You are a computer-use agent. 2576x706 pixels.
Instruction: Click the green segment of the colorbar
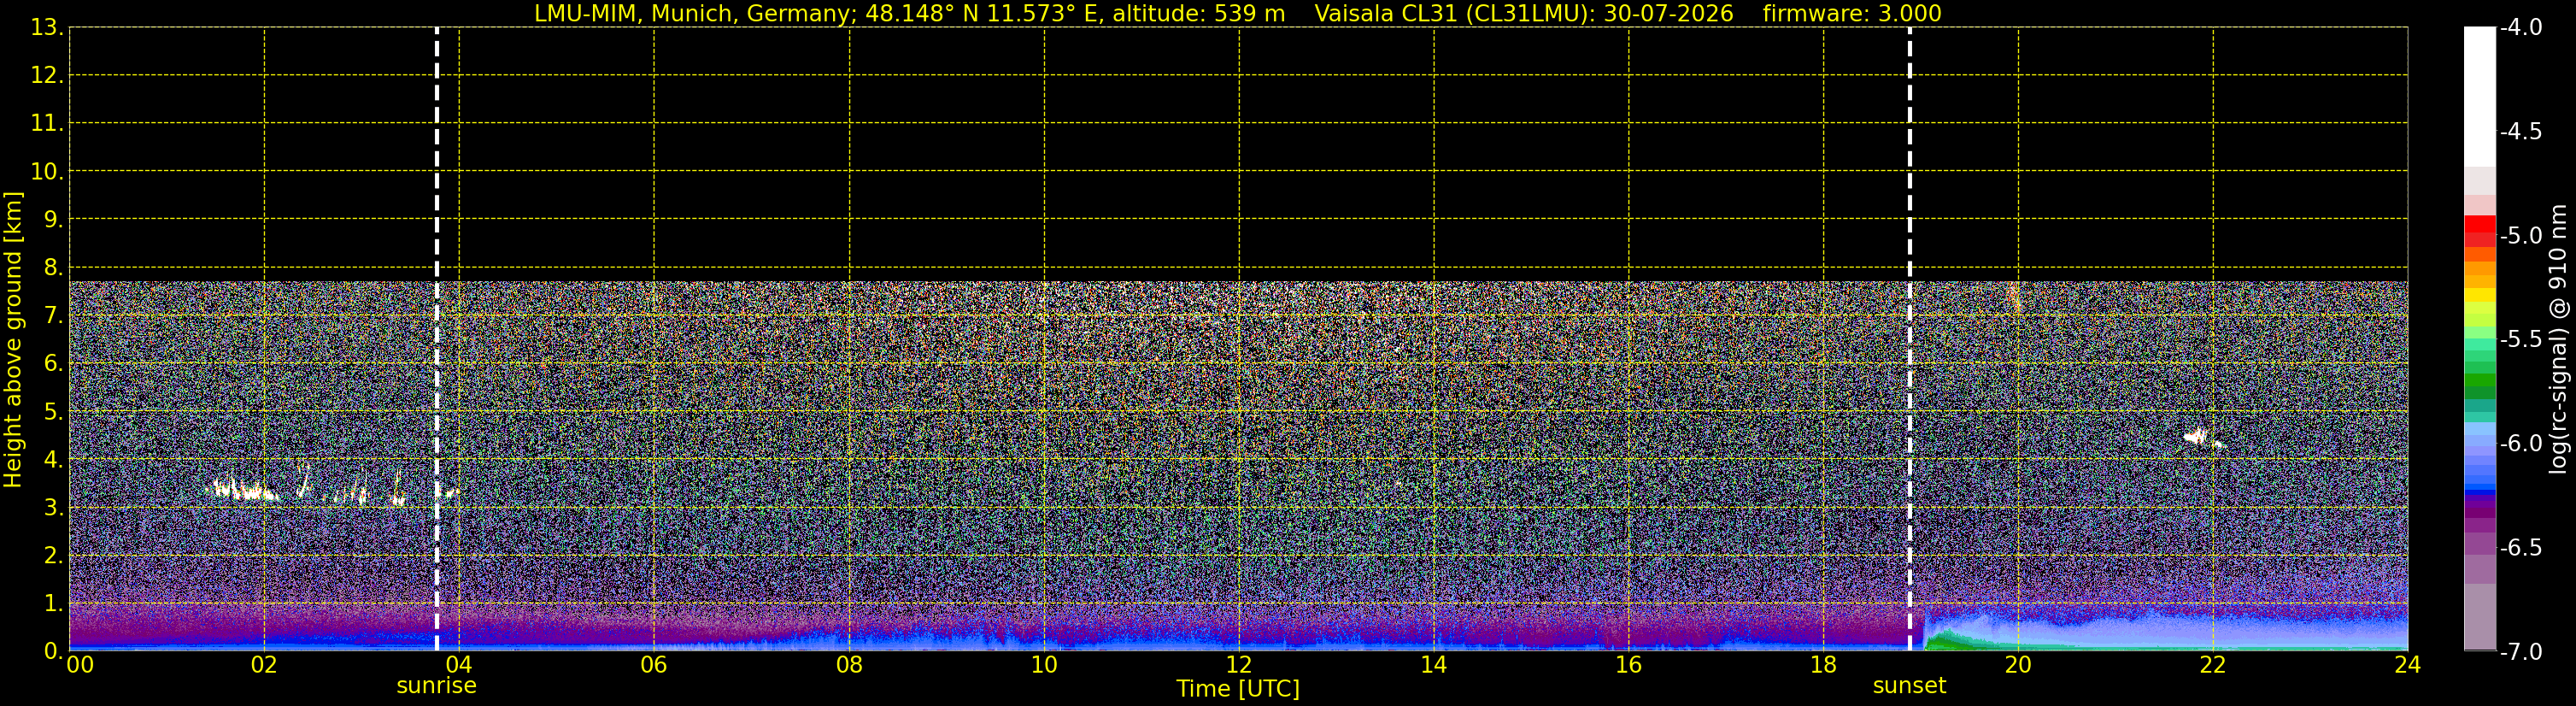pos(2480,380)
